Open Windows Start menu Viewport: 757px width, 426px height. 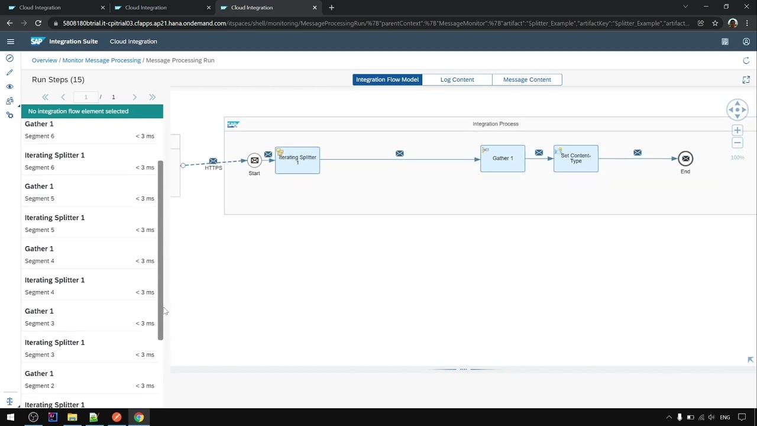coord(11,417)
